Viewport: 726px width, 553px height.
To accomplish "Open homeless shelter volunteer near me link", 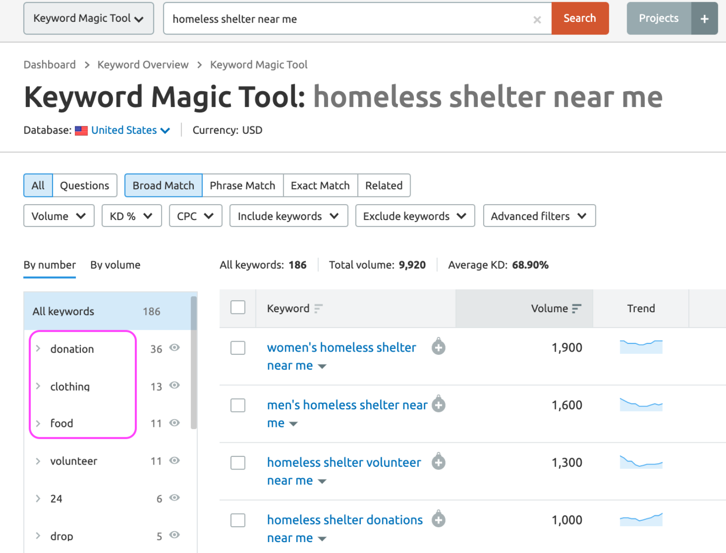I will (x=344, y=471).
